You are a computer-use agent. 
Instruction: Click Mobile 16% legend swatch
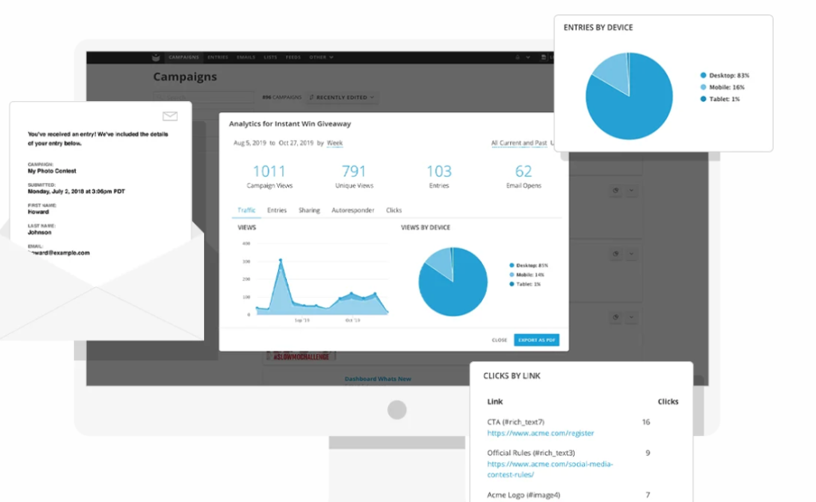(x=703, y=88)
